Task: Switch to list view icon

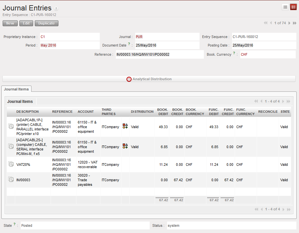Action: [x=285, y=7]
